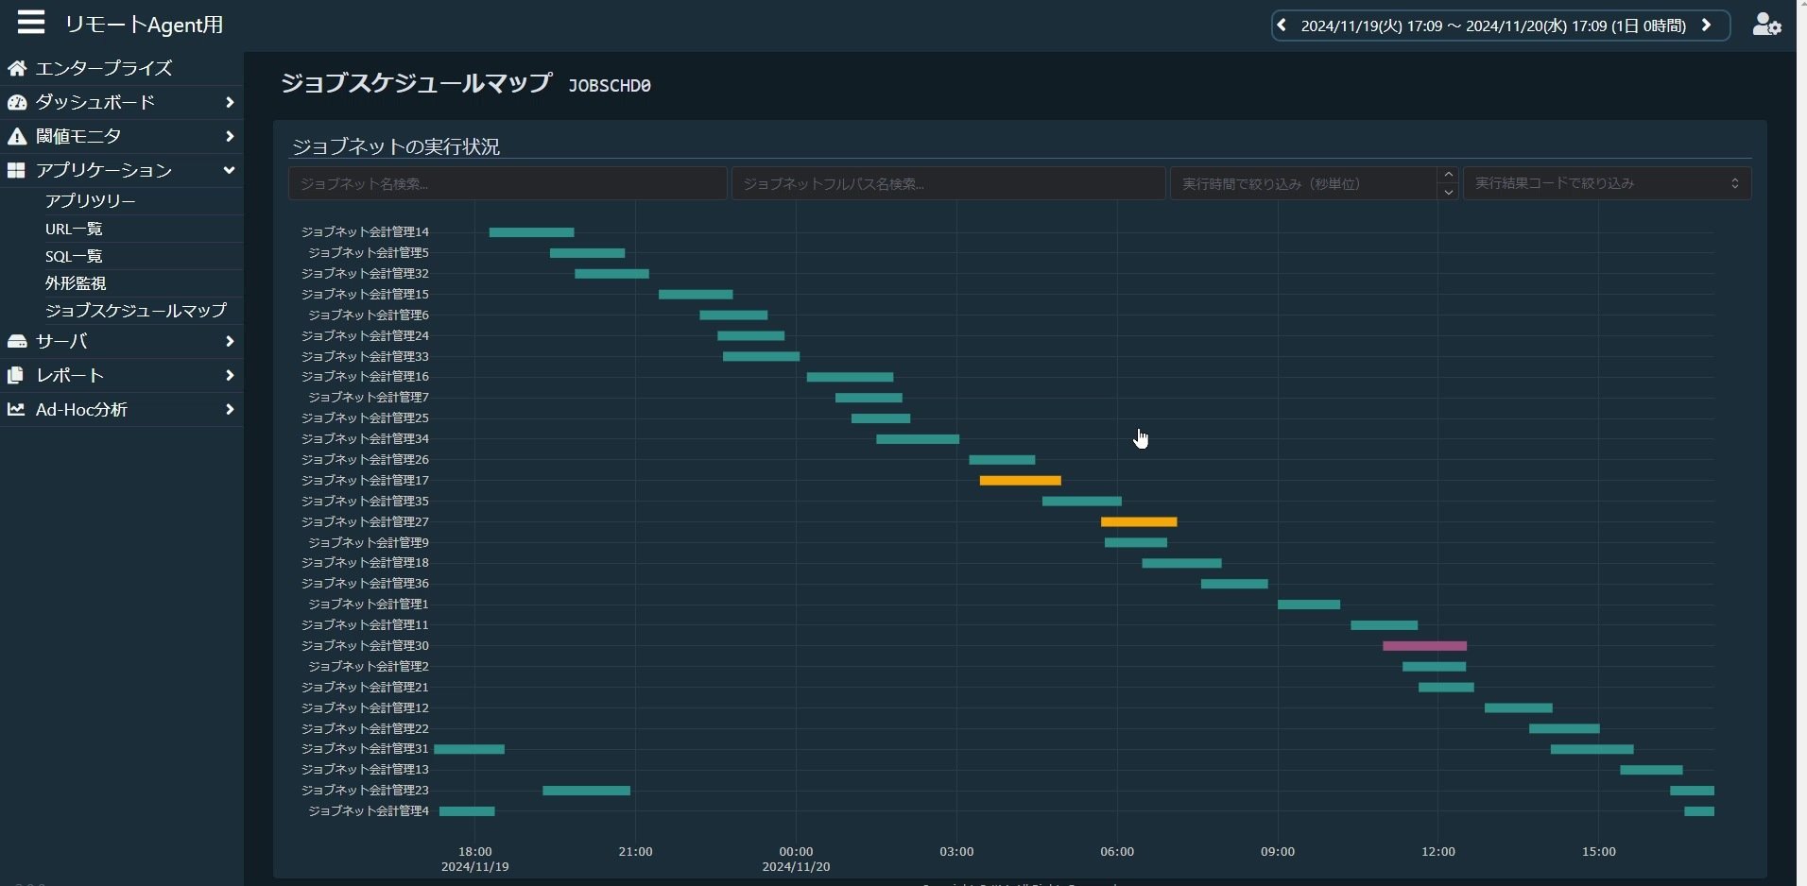Click the orange bar of ジョブネット会計管理17
This screenshot has height=886, width=1807.
[x=1021, y=480]
